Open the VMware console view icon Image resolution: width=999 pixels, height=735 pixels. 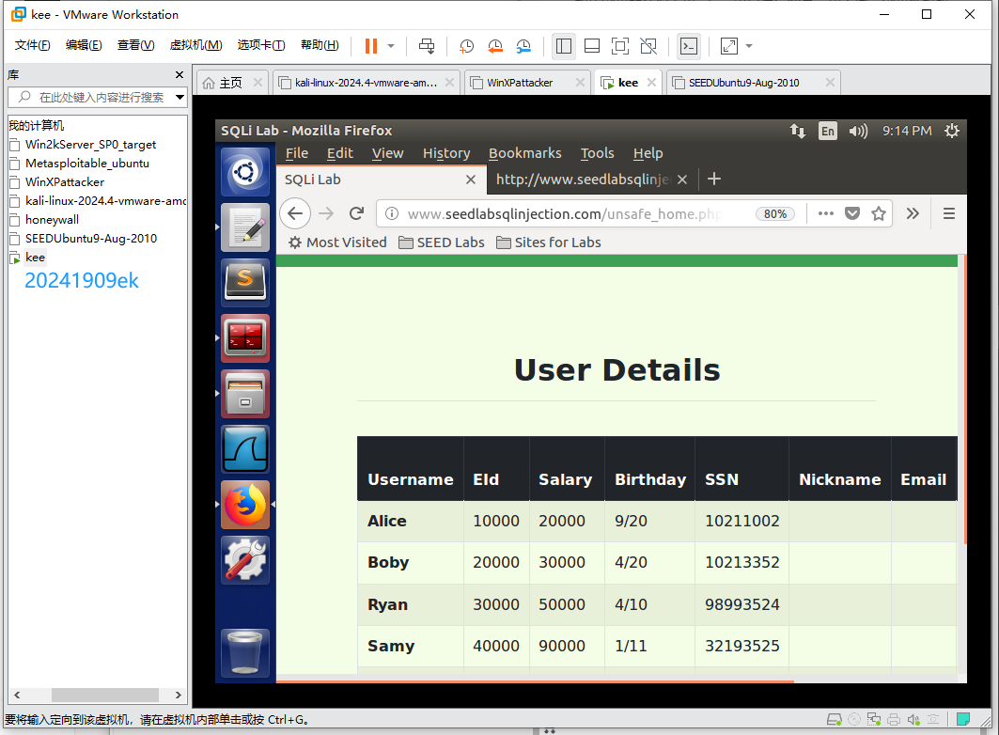[x=689, y=46]
